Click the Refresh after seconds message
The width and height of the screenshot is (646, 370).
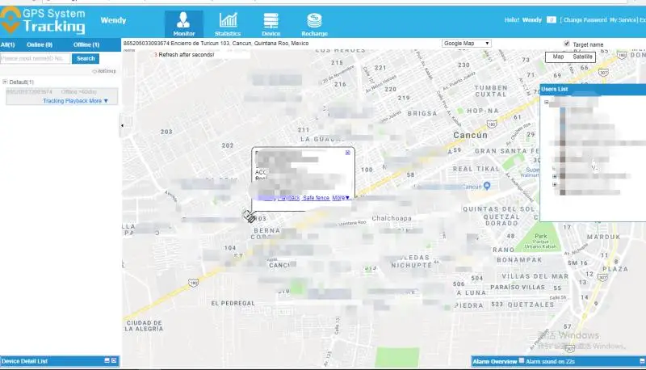tap(184, 54)
